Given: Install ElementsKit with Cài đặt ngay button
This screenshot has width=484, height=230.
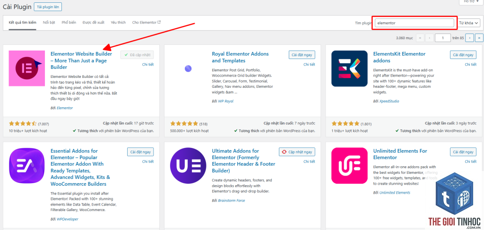Looking at the screenshot, I should [x=463, y=55].
